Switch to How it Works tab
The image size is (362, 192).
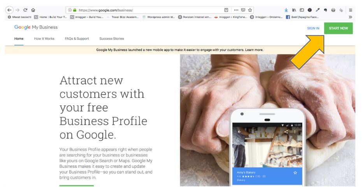(44, 39)
